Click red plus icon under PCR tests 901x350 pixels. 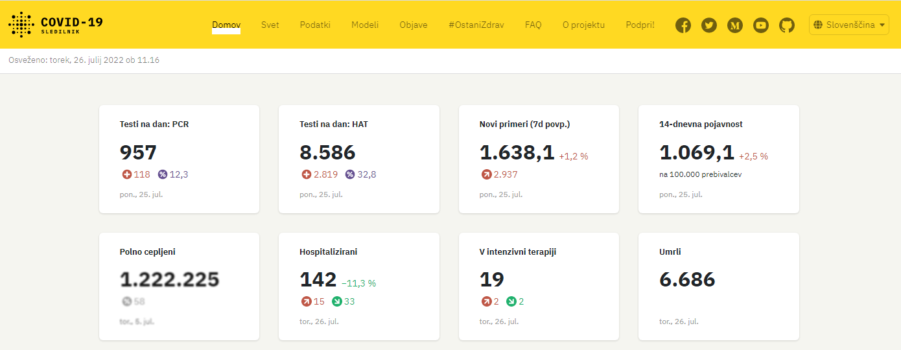click(126, 174)
